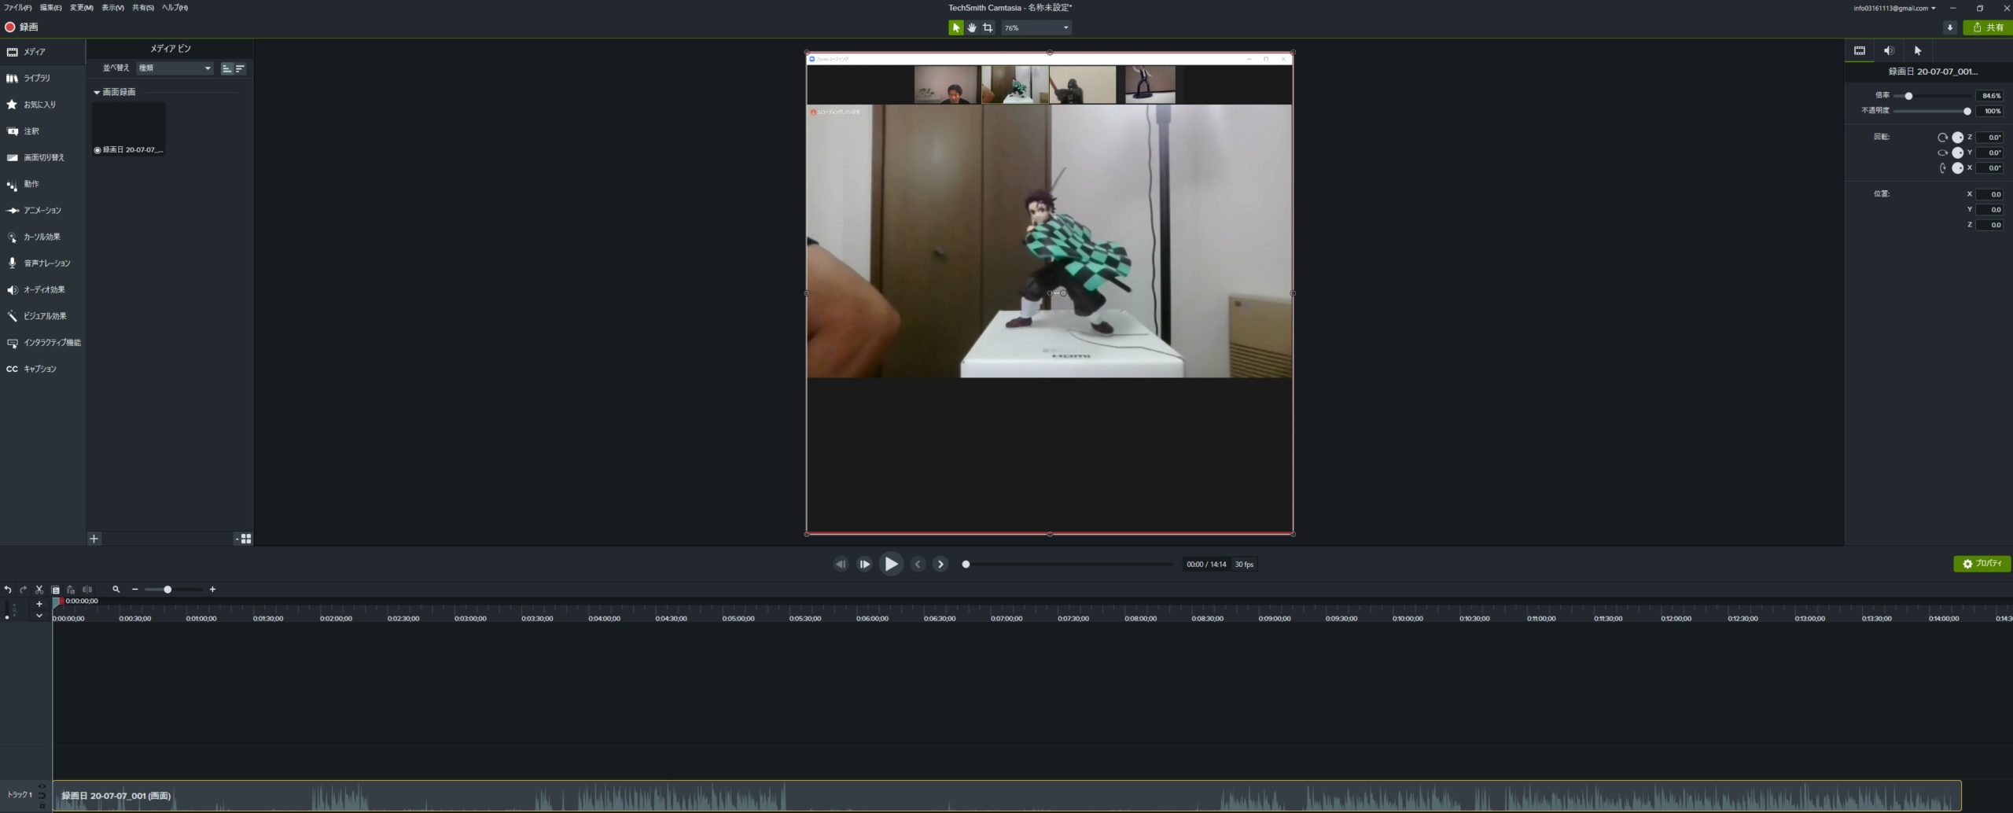Open the インタラクティブ機能 panel
2013x813 pixels.
click(x=42, y=343)
